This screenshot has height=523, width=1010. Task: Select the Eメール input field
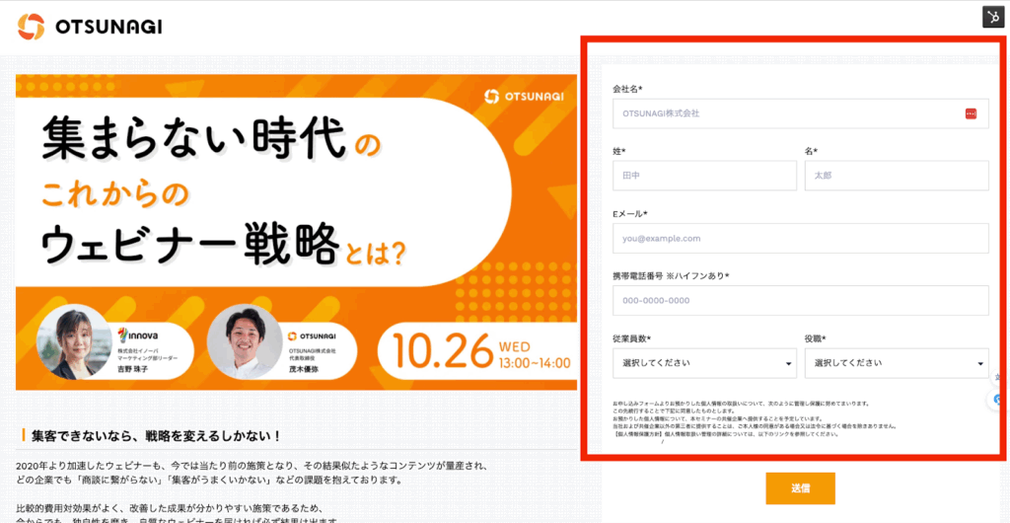click(800, 238)
